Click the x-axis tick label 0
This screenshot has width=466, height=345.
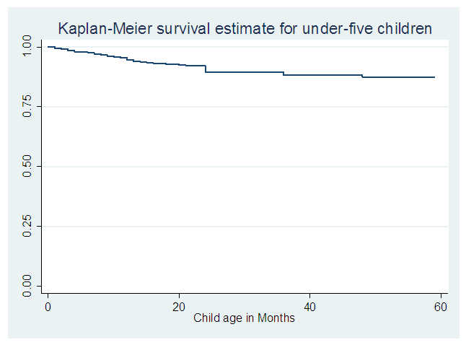tap(48, 307)
